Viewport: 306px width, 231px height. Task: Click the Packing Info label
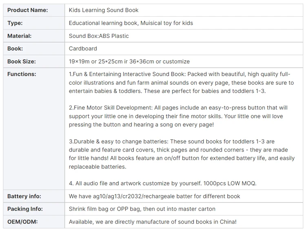click(x=25, y=209)
